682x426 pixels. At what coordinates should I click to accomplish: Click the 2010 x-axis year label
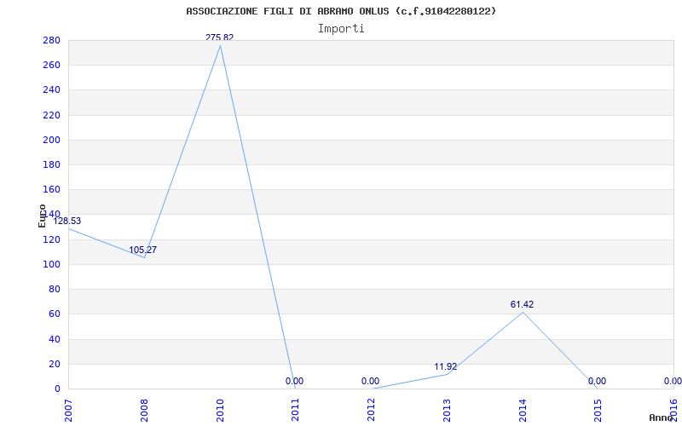point(220,411)
